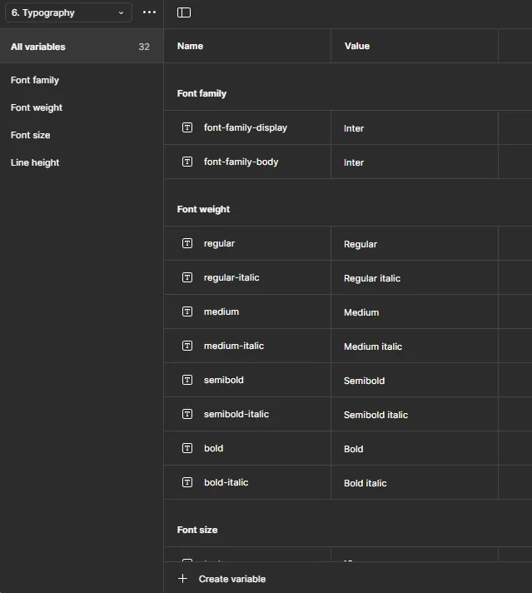Image resolution: width=532 pixels, height=593 pixels.
Task: Select All variables in the sidebar
Action: click(82, 47)
